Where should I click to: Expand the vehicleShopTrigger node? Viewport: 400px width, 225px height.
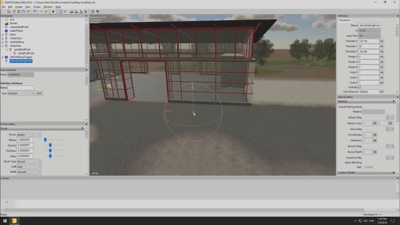click(x=2, y=57)
